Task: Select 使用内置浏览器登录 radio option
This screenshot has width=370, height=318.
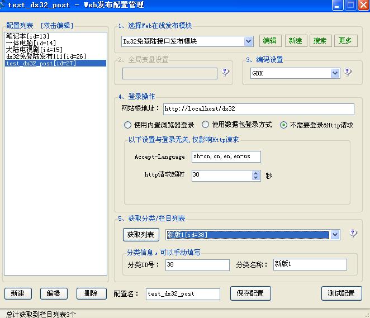Action: click(128, 125)
